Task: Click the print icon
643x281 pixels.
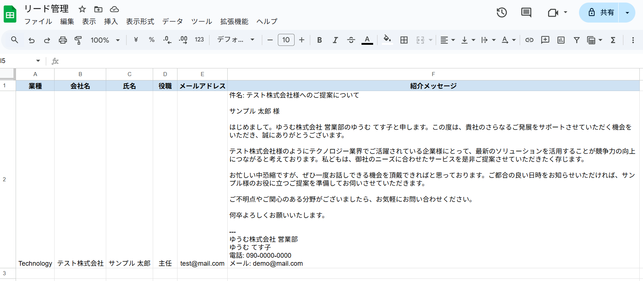Action: click(63, 40)
